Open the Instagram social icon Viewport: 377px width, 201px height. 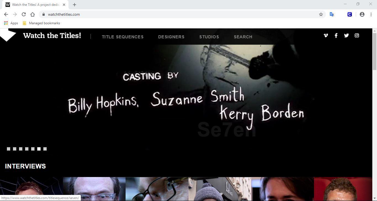click(357, 35)
